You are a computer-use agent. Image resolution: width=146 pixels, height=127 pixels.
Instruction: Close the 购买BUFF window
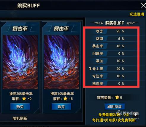pyautogui.click(x=143, y=5)
